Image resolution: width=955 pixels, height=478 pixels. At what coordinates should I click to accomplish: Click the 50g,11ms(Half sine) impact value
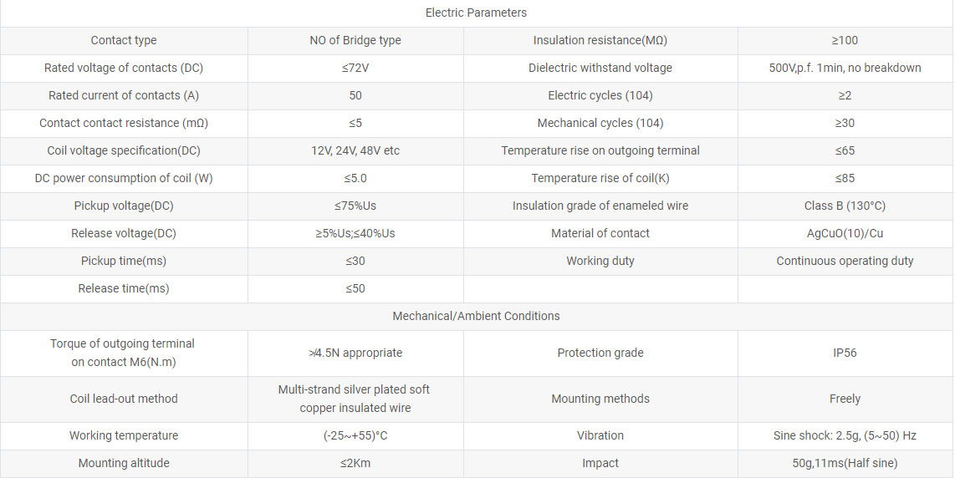tap(845, 463)
